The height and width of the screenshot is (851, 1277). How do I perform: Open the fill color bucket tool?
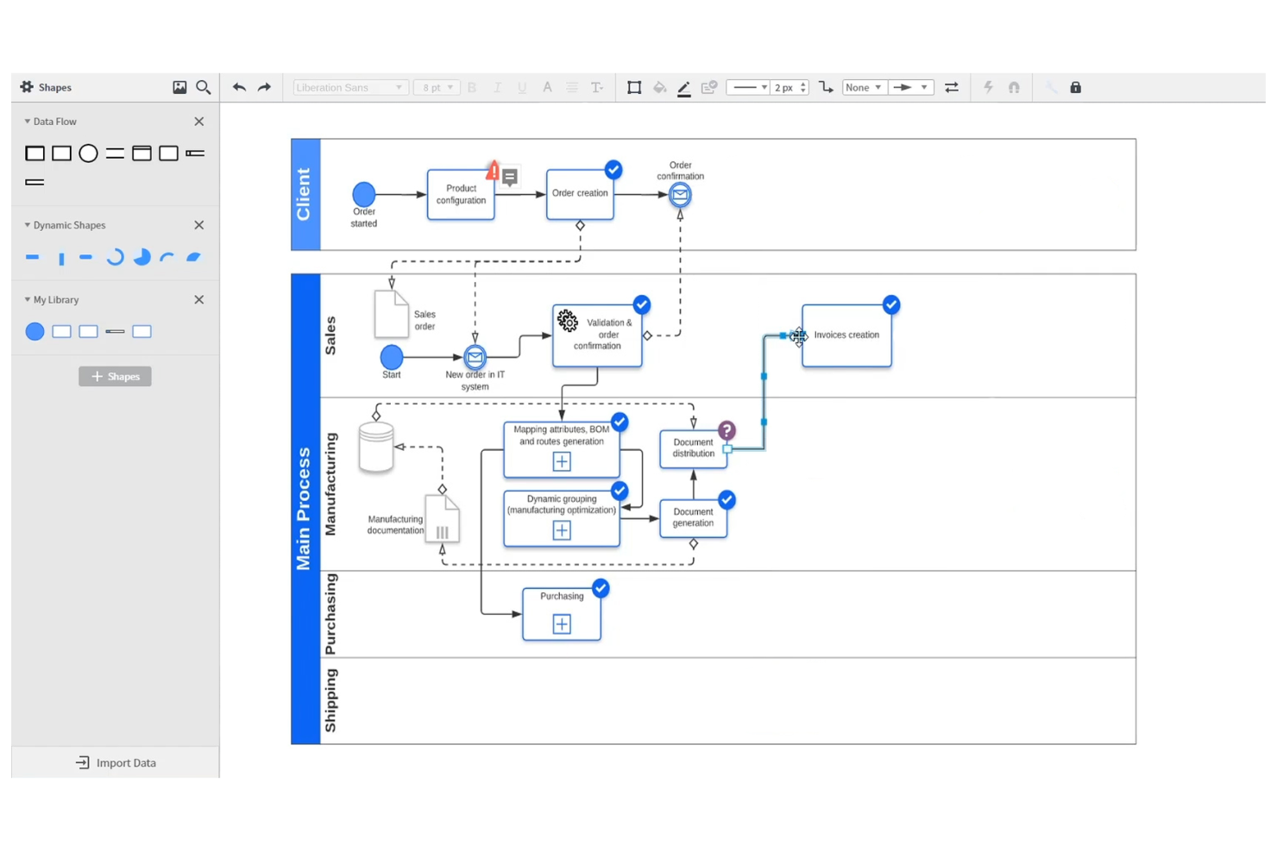tap(659, 87)
